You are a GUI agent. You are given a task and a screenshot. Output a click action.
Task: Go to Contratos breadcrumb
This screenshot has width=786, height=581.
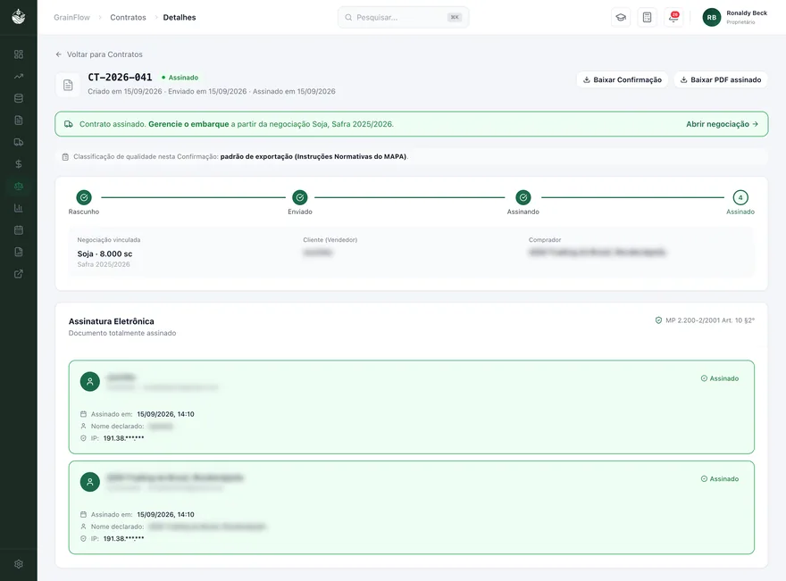pyautogui.click(x=128, y=18)
